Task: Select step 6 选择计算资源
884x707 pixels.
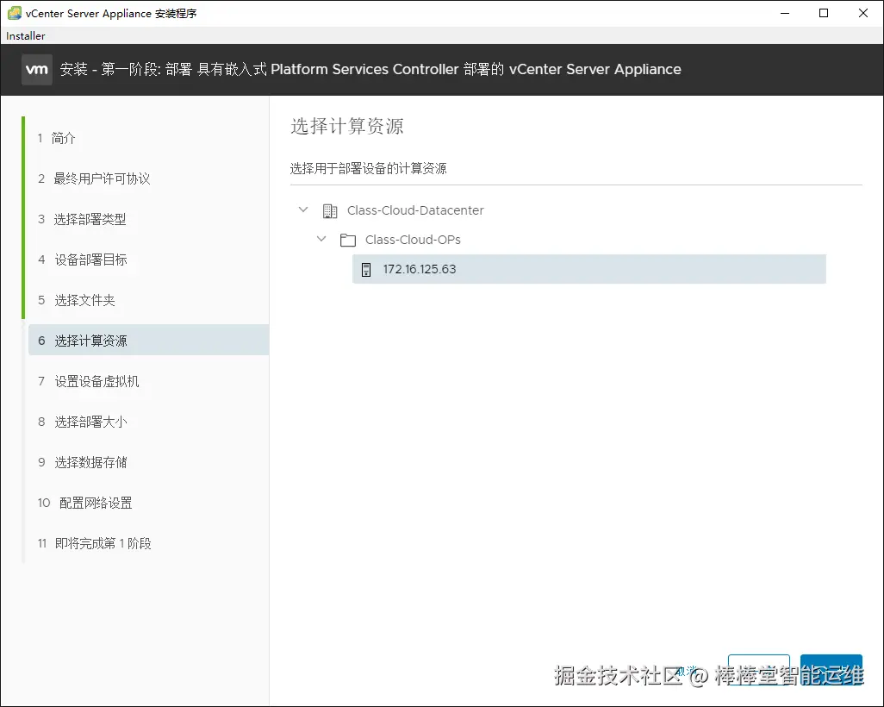Action: coord(148,341)
